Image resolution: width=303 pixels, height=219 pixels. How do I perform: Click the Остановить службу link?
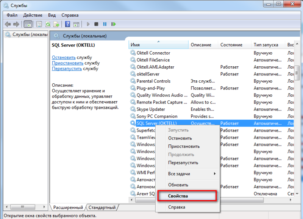point(64,58)
